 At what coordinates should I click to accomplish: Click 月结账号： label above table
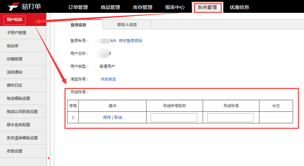coord(79,92)
